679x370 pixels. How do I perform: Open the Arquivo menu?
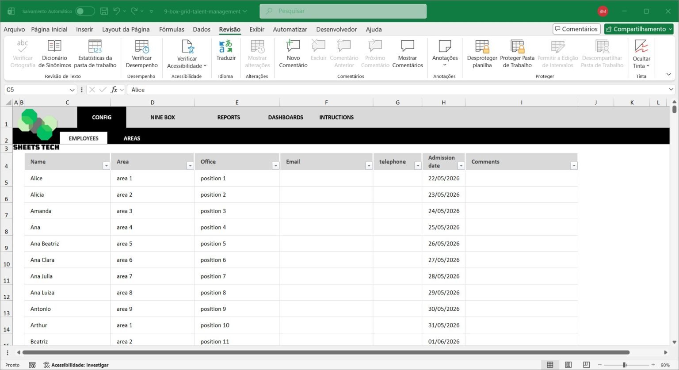pyautogui.click(x=14, y=29)
